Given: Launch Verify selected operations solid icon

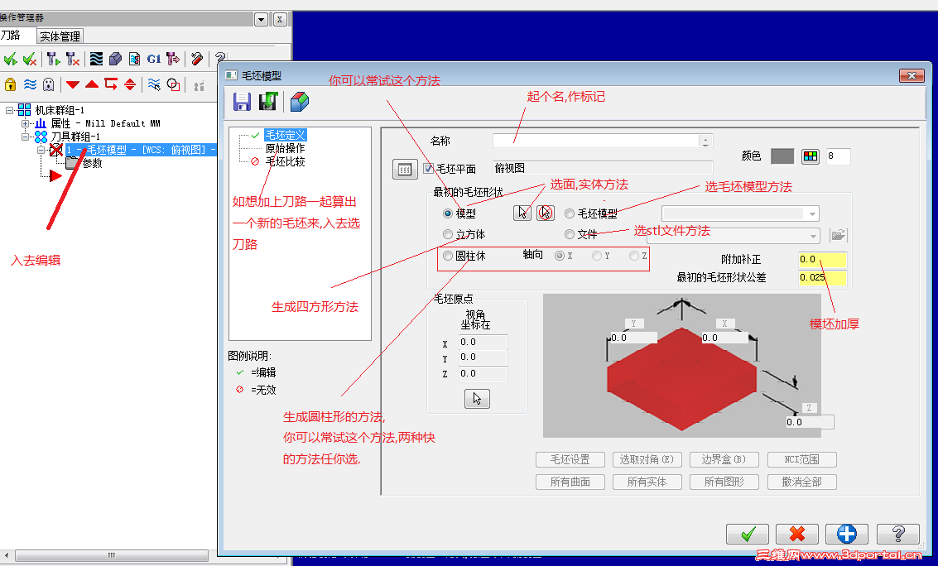Looking at the screenshot, I should pos(115,59).
